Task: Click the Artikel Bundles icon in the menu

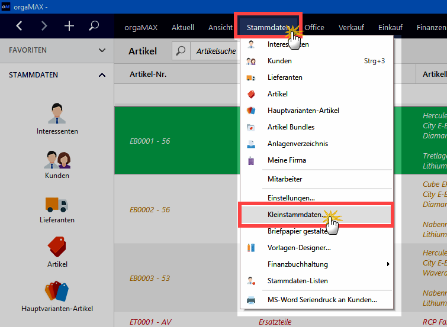Action: point(251,127)
